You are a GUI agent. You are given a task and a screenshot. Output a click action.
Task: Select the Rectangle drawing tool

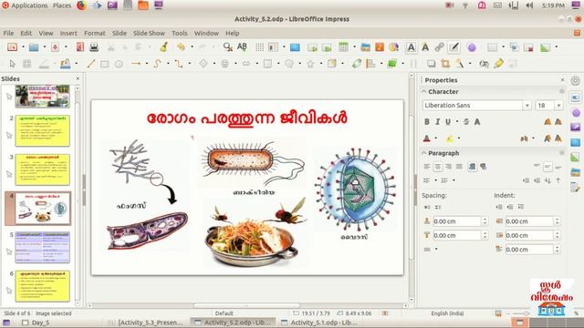pos(105,64)
